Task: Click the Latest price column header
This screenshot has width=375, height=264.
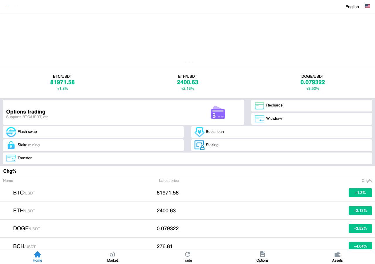Action: [169, 181]
